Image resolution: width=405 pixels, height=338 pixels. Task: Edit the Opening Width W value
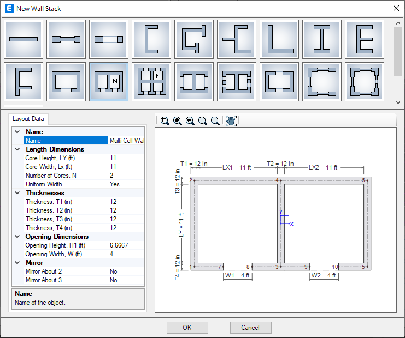coord(126,254)
